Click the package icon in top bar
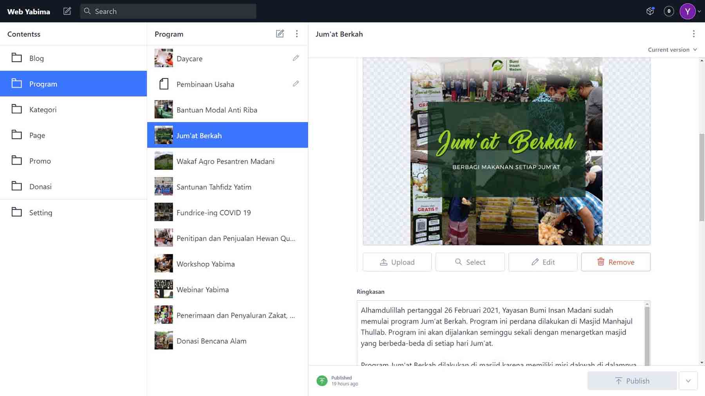 coord(650,11)
